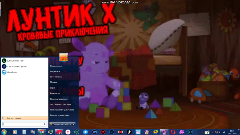Screen dimensions: 240x135
Task: Open Игры from Start menu
Action: pyautogui.click(x=52, y=88)
